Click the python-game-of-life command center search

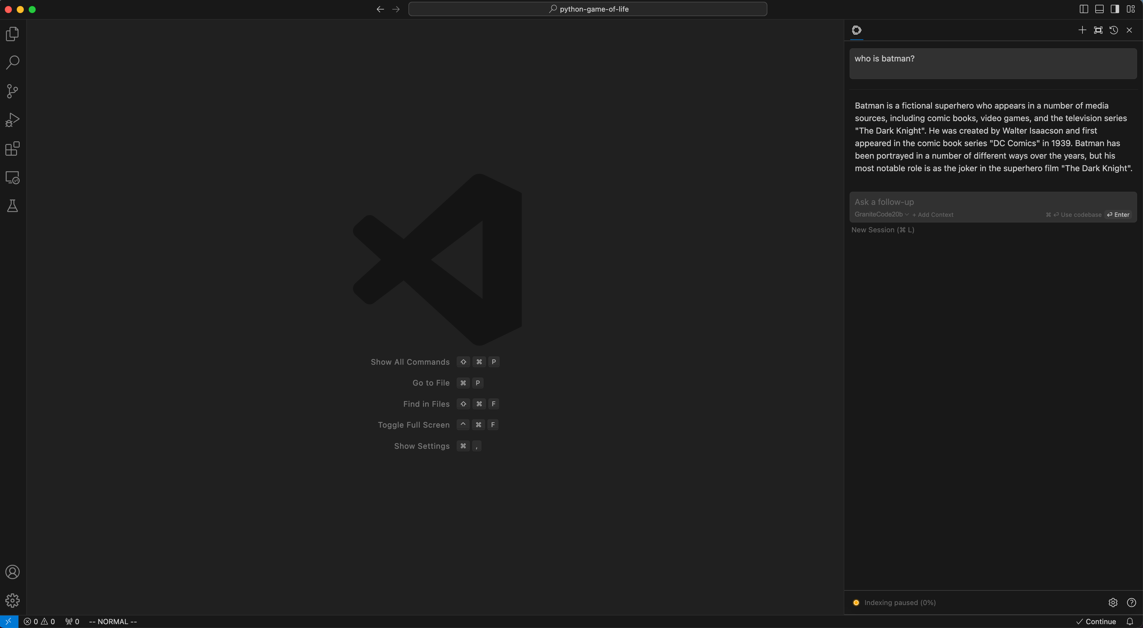tap(588, 9)
